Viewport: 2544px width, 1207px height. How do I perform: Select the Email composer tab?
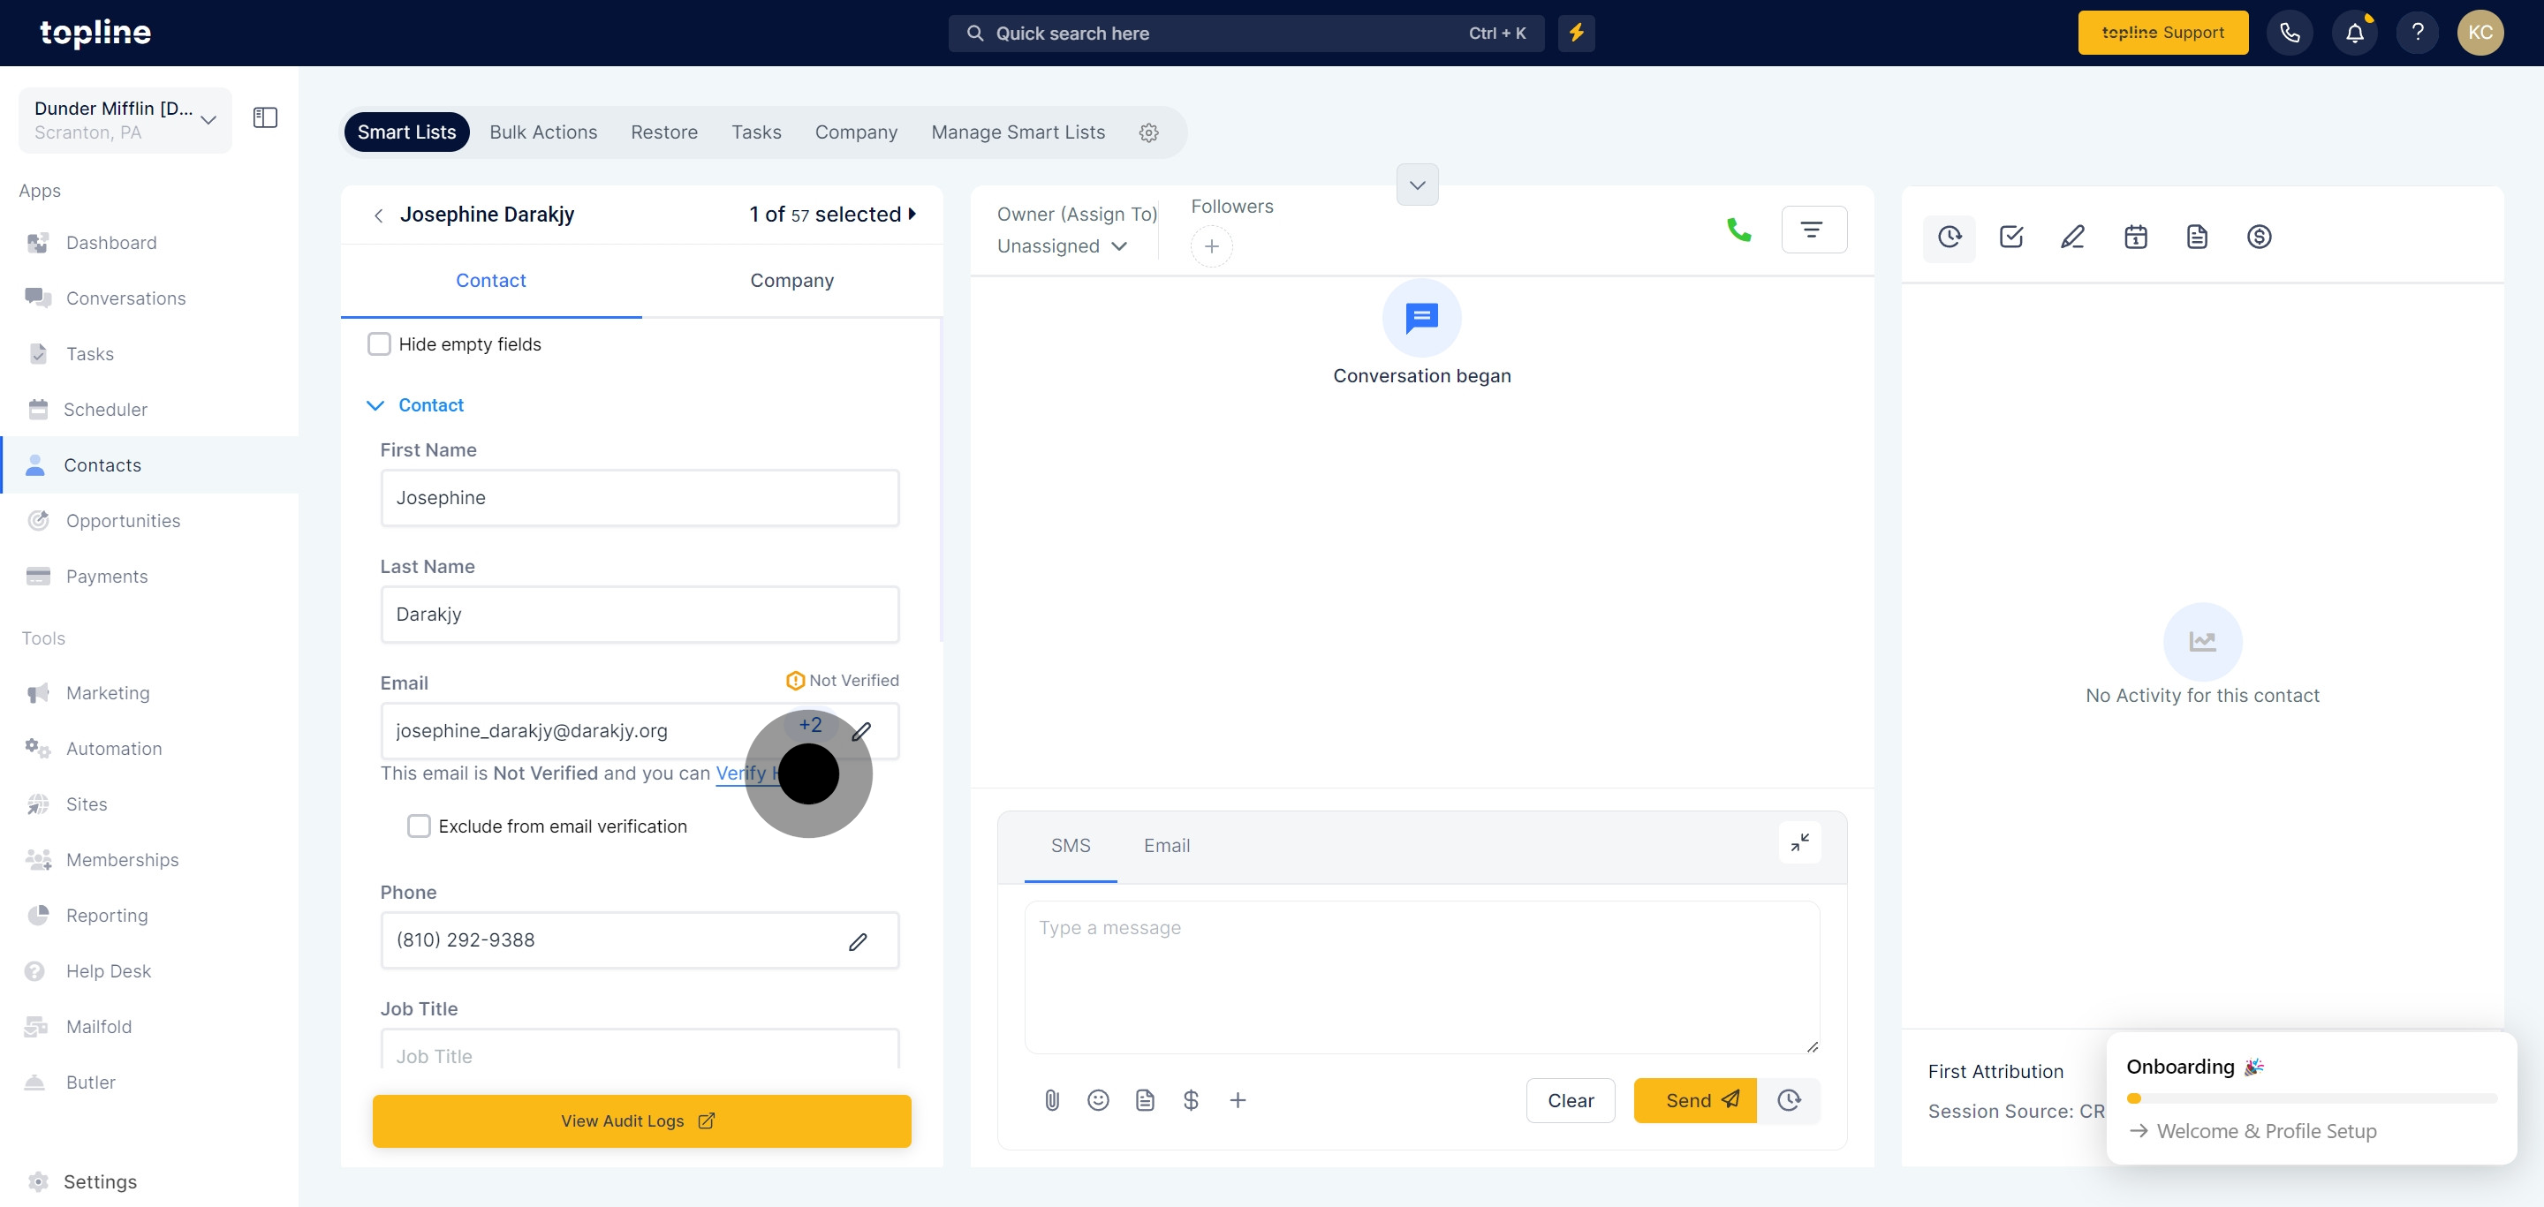tap(1166, 846)
